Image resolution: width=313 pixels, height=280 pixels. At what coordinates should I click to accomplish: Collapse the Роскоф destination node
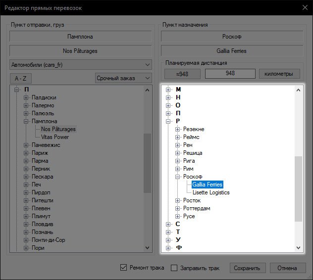178,177
